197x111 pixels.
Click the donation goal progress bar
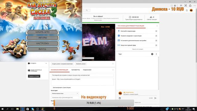click(x=94, y=103)
